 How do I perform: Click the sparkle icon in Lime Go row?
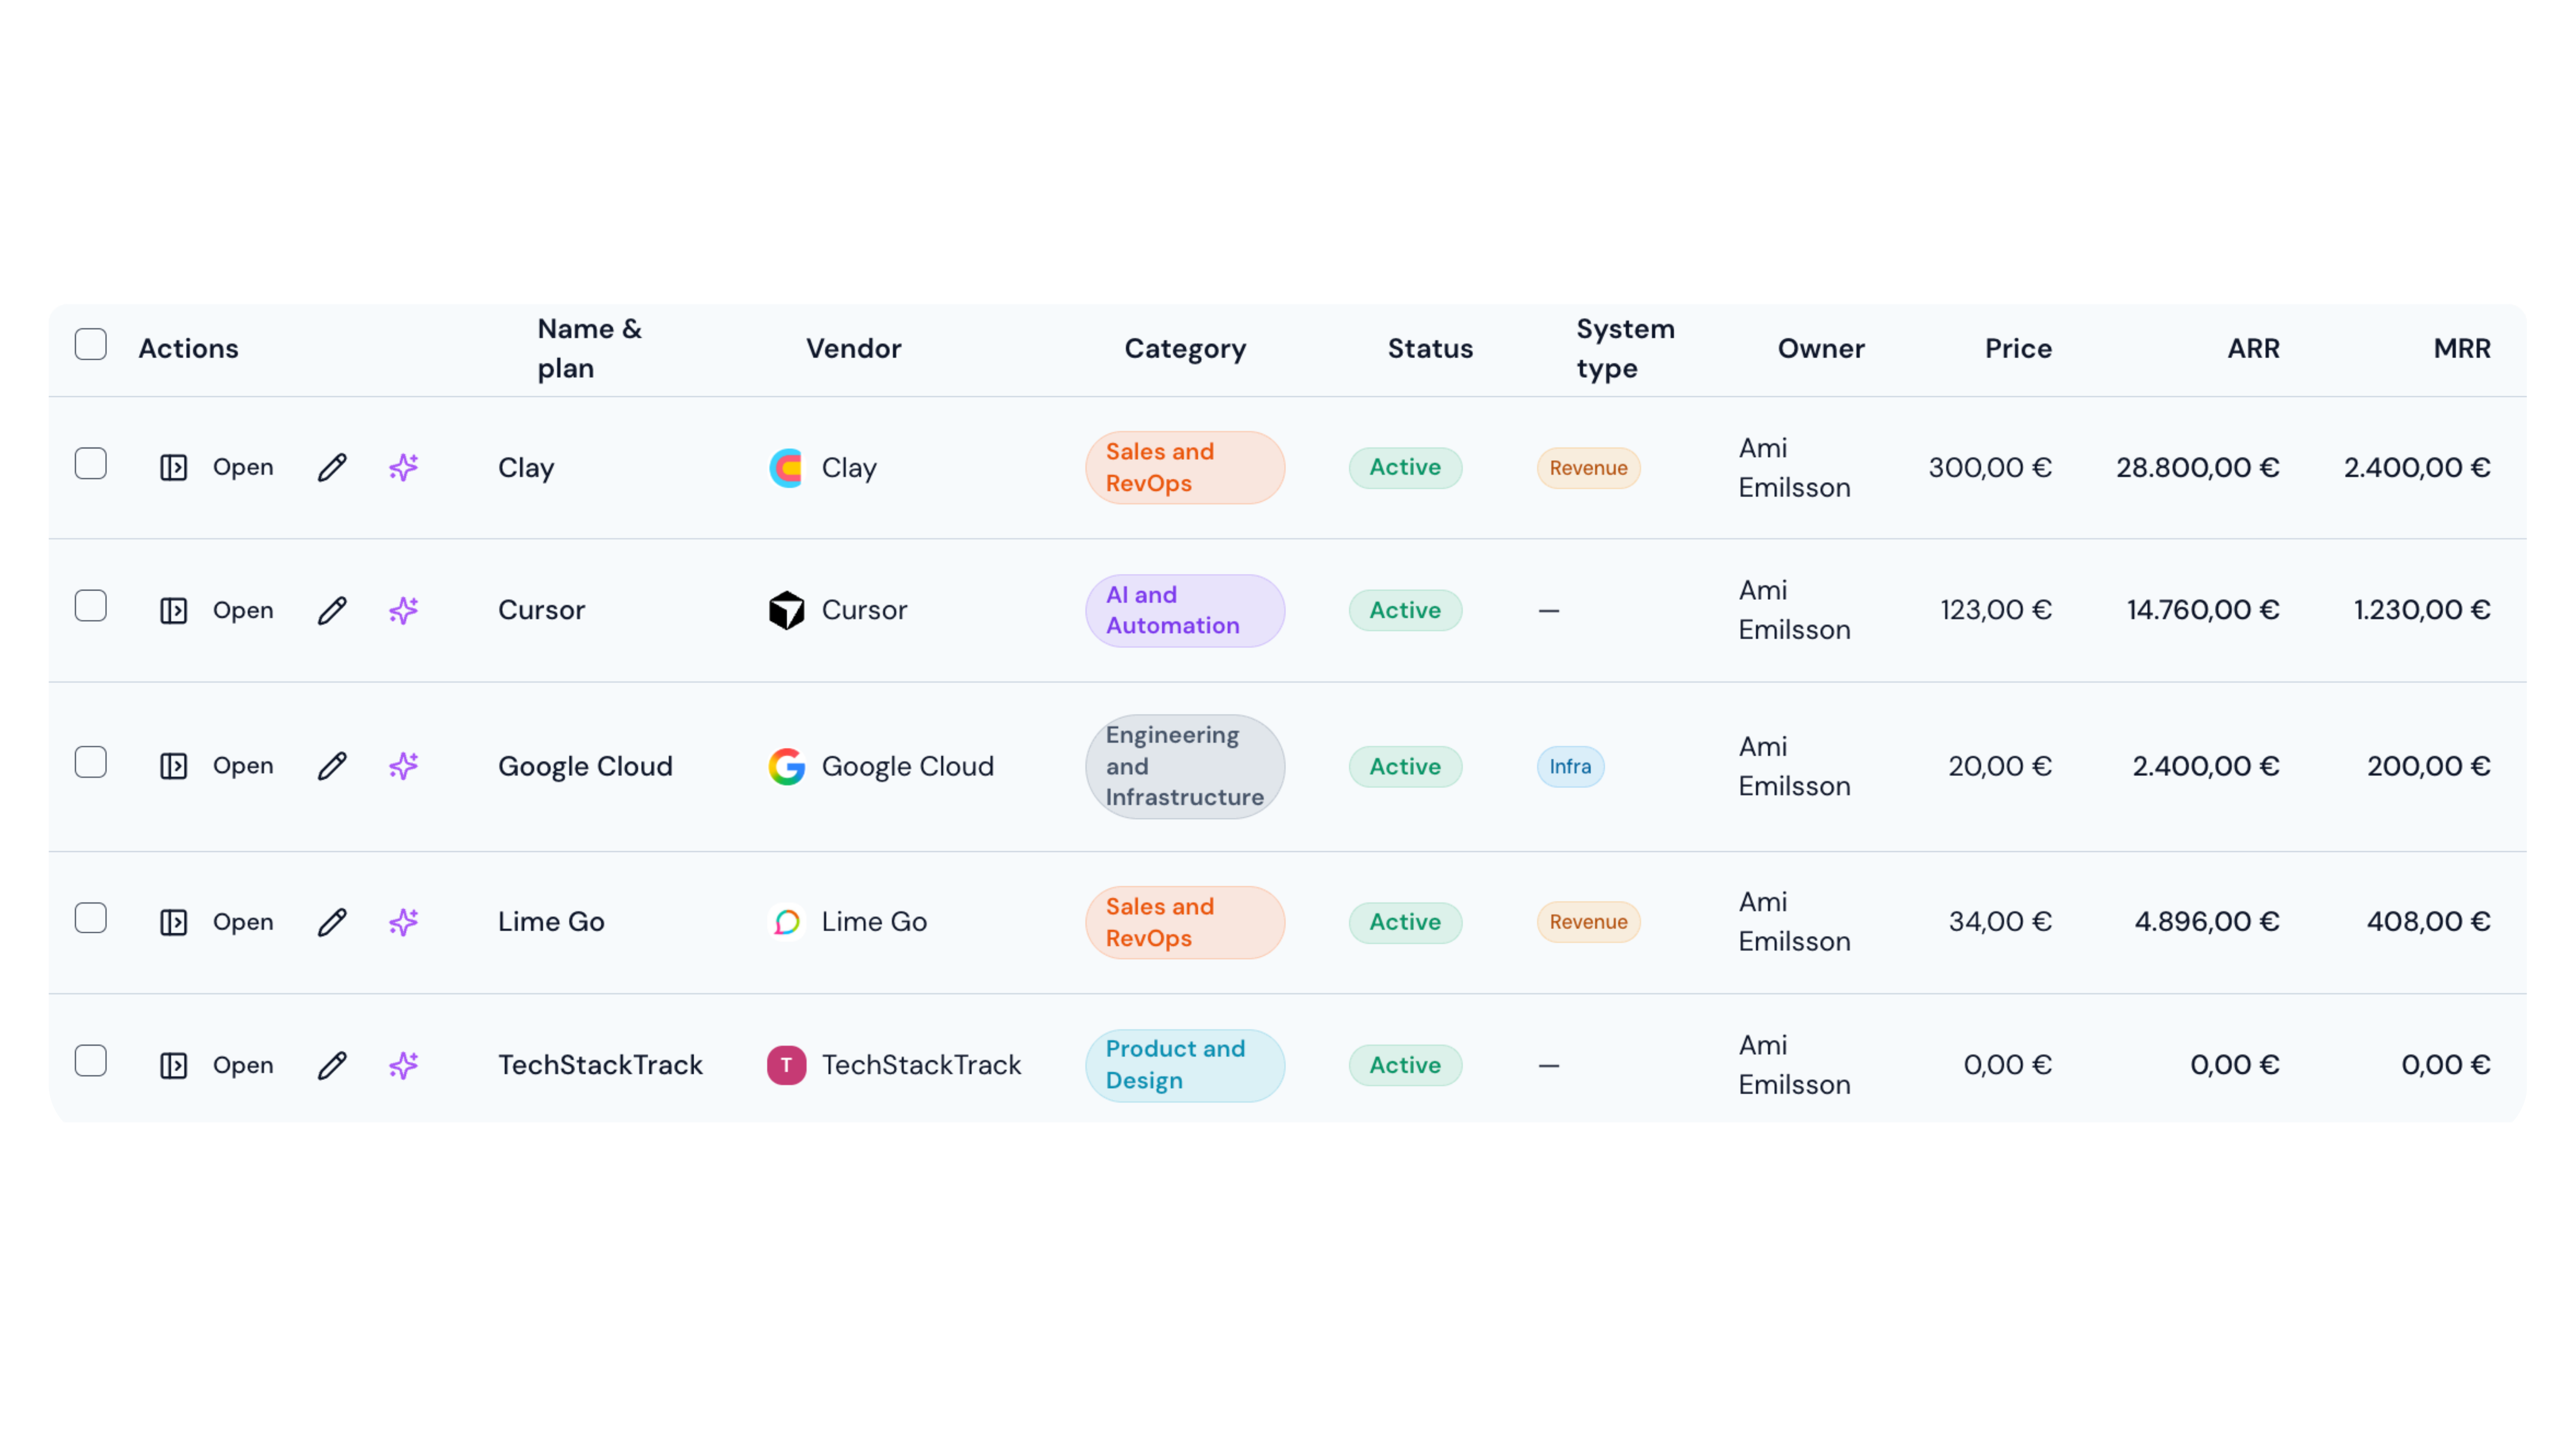pos(403,922)
